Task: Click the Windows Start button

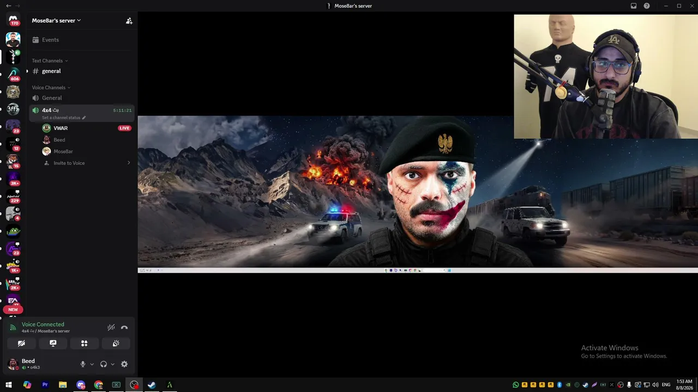Action: coord(9,385)
